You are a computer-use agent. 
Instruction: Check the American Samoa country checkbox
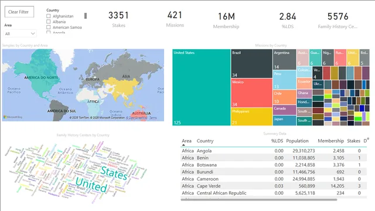pos(49,27)
